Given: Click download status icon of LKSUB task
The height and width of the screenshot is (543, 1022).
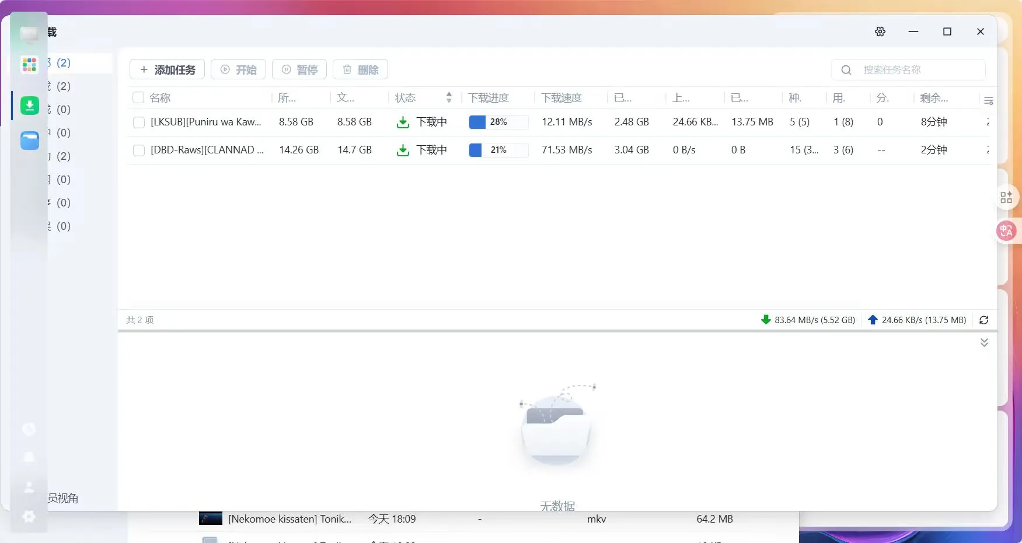Looking at the screenshot, I should [403, 122].
